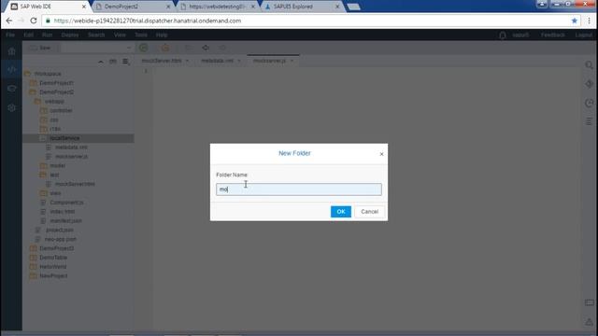Click the orange toolbar icon next to Run
This screenshot has width=598, height=336.
[165, 48]
